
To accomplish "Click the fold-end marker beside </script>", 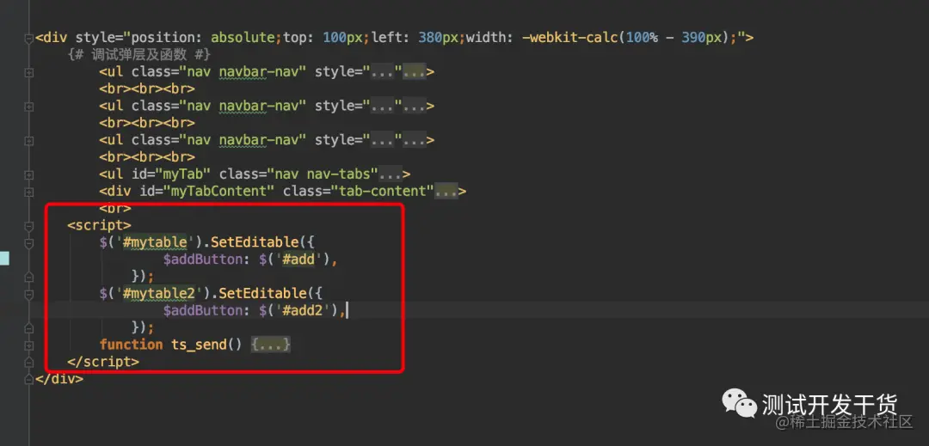I will pyautogui.click(x=28, y=362).
